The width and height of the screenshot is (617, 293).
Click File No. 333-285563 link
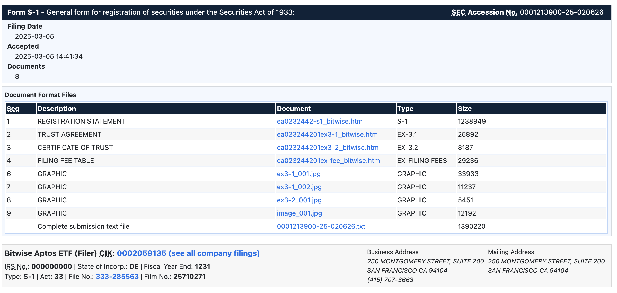(x=117, y=277)
